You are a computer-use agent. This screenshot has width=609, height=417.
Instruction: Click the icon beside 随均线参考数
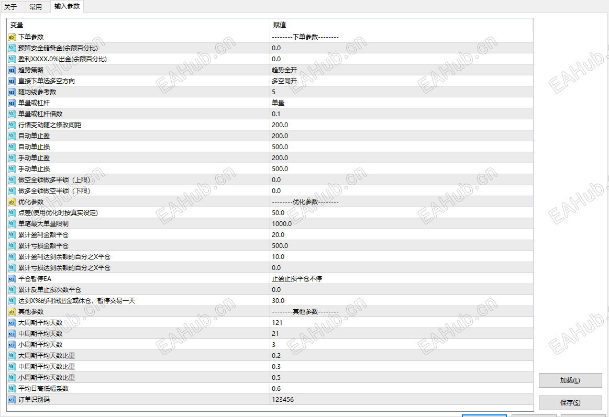pos(12,92)
